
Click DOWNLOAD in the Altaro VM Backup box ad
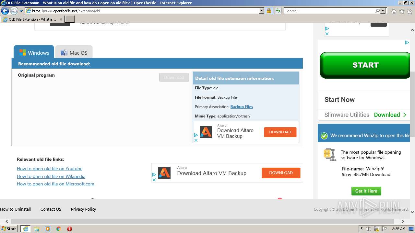click(280, 132)
